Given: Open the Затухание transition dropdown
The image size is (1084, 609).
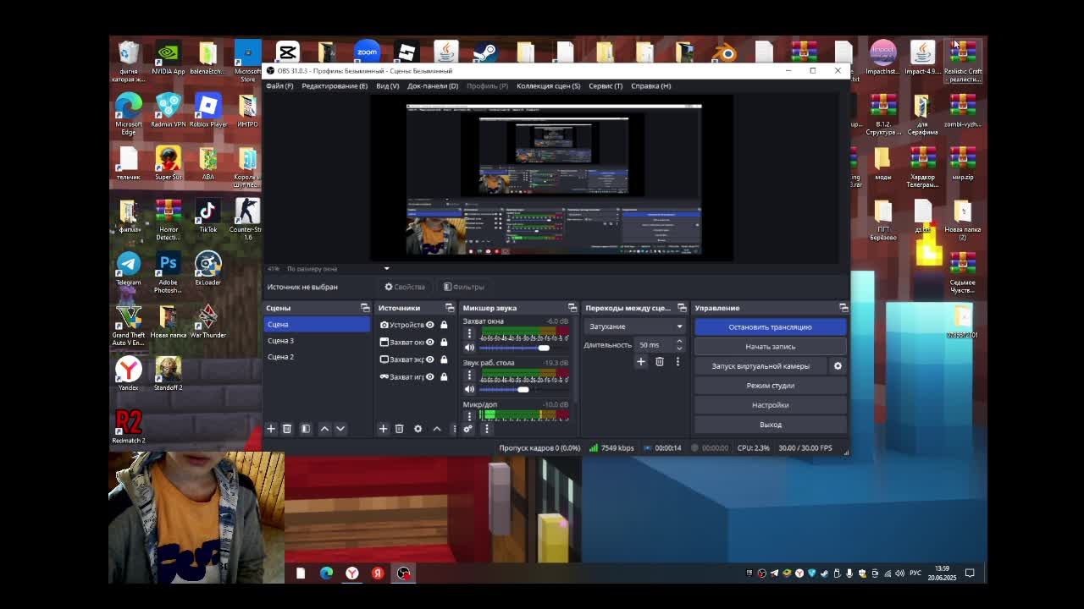Looking at the screenshot, I should 634,326.
